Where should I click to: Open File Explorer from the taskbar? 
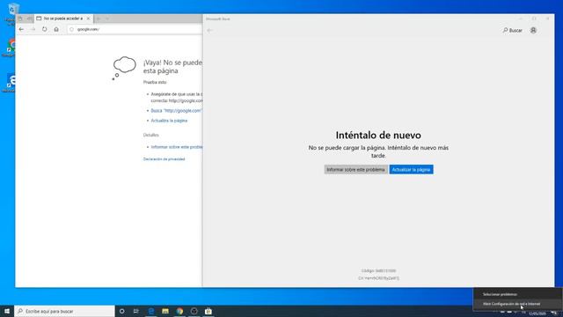click(x=165, y=311)
